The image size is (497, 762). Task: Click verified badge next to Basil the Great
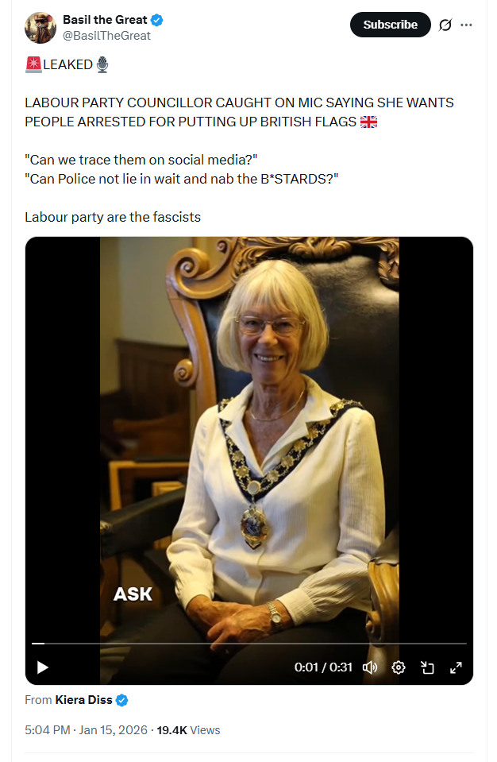click(156, 21)
